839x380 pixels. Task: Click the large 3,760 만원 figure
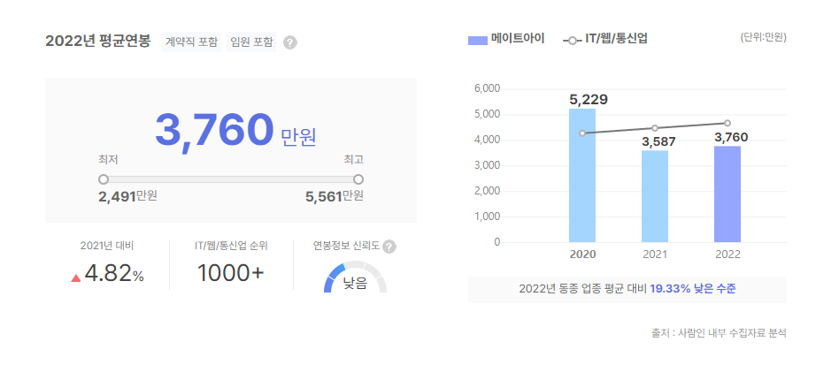point(235,132)
